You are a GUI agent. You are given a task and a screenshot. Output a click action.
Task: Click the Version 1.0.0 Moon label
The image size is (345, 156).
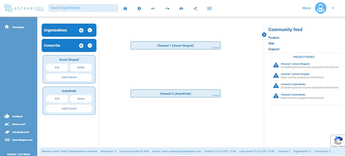coord(18,154)
